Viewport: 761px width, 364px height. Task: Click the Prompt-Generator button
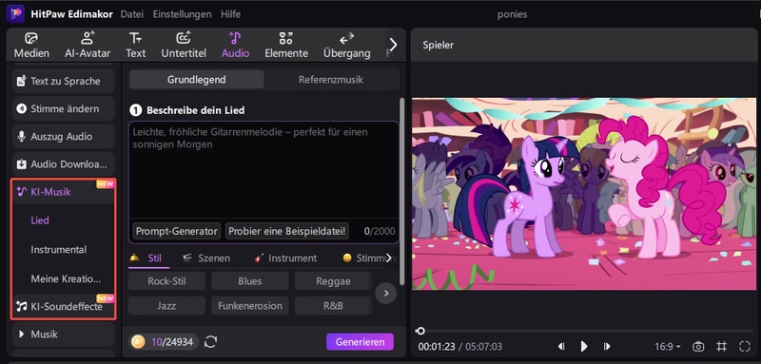(177, 231)
